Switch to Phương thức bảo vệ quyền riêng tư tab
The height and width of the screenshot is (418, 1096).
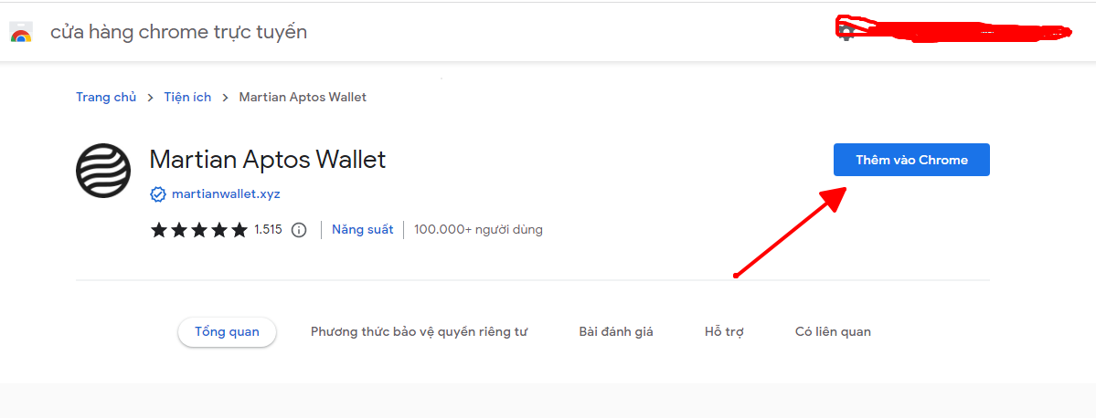point(419,332)
